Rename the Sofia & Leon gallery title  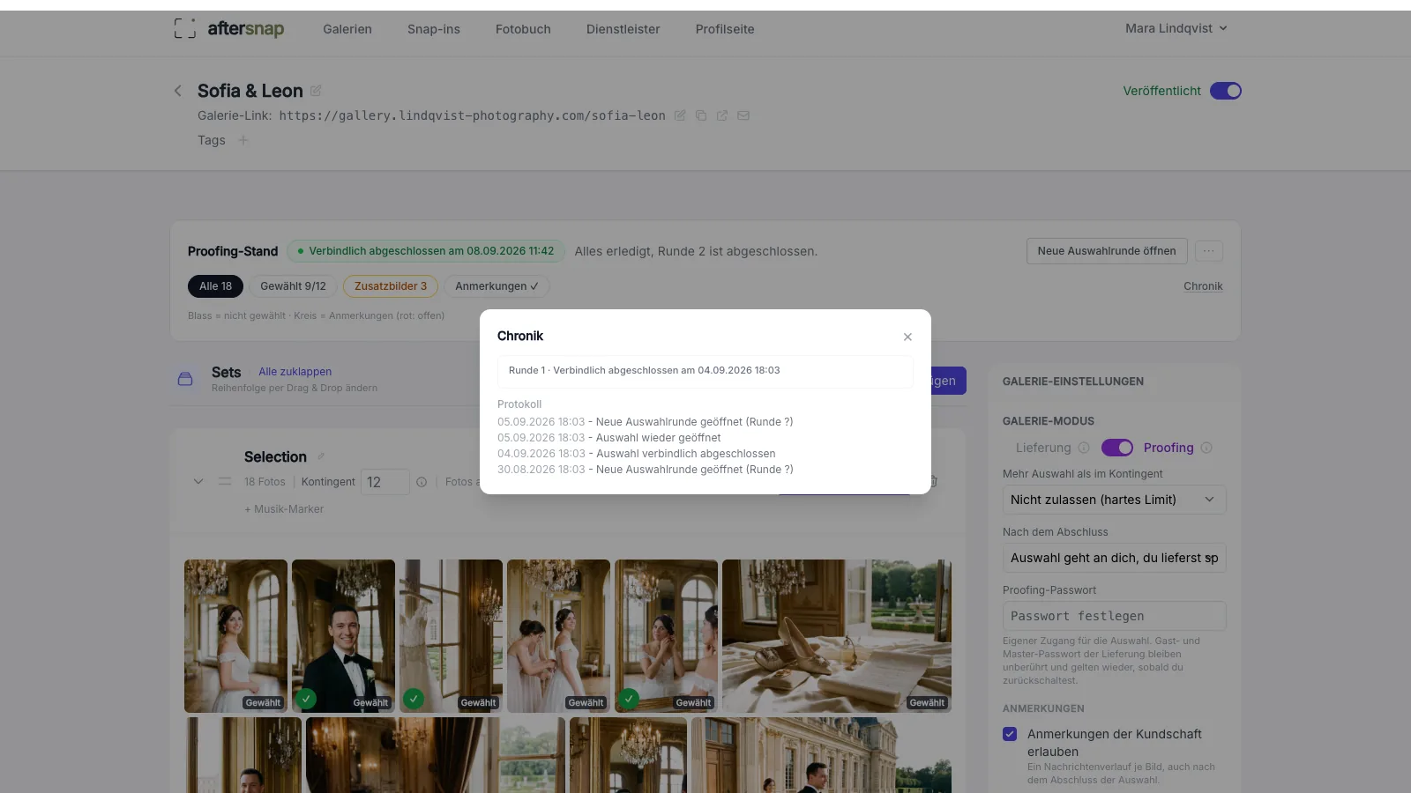[316, 91]
